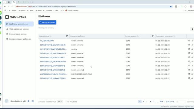Sort by Ресурс проекта column
Viewport: 194px width, 109px height.
(138, 36)
